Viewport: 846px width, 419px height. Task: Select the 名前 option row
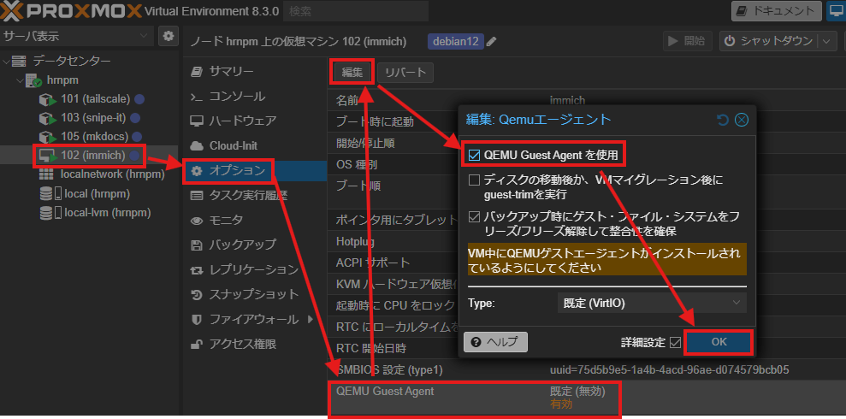pos(587,100)
